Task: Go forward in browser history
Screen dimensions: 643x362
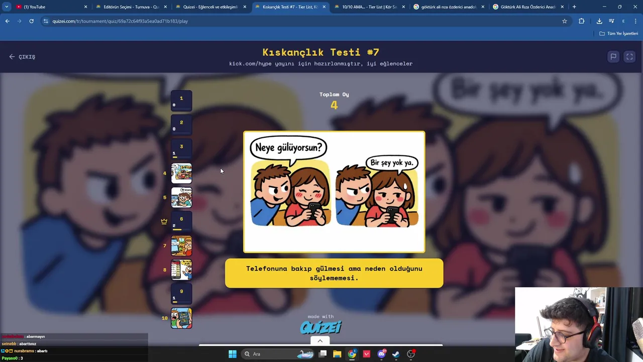Action: [19, 21]
